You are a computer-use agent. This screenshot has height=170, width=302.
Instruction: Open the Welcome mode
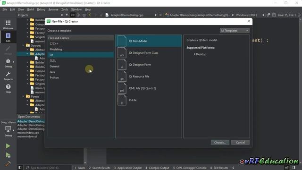coord(8,25)
